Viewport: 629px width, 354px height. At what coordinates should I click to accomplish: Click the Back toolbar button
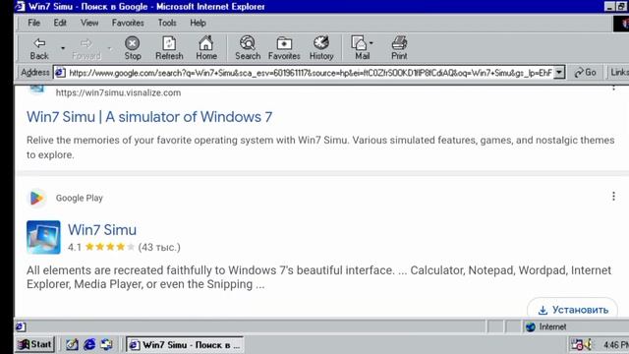coord(39,48)
